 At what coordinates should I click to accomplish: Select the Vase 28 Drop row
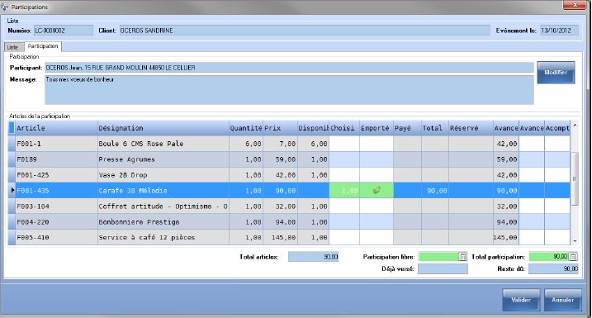pos(289,175)
